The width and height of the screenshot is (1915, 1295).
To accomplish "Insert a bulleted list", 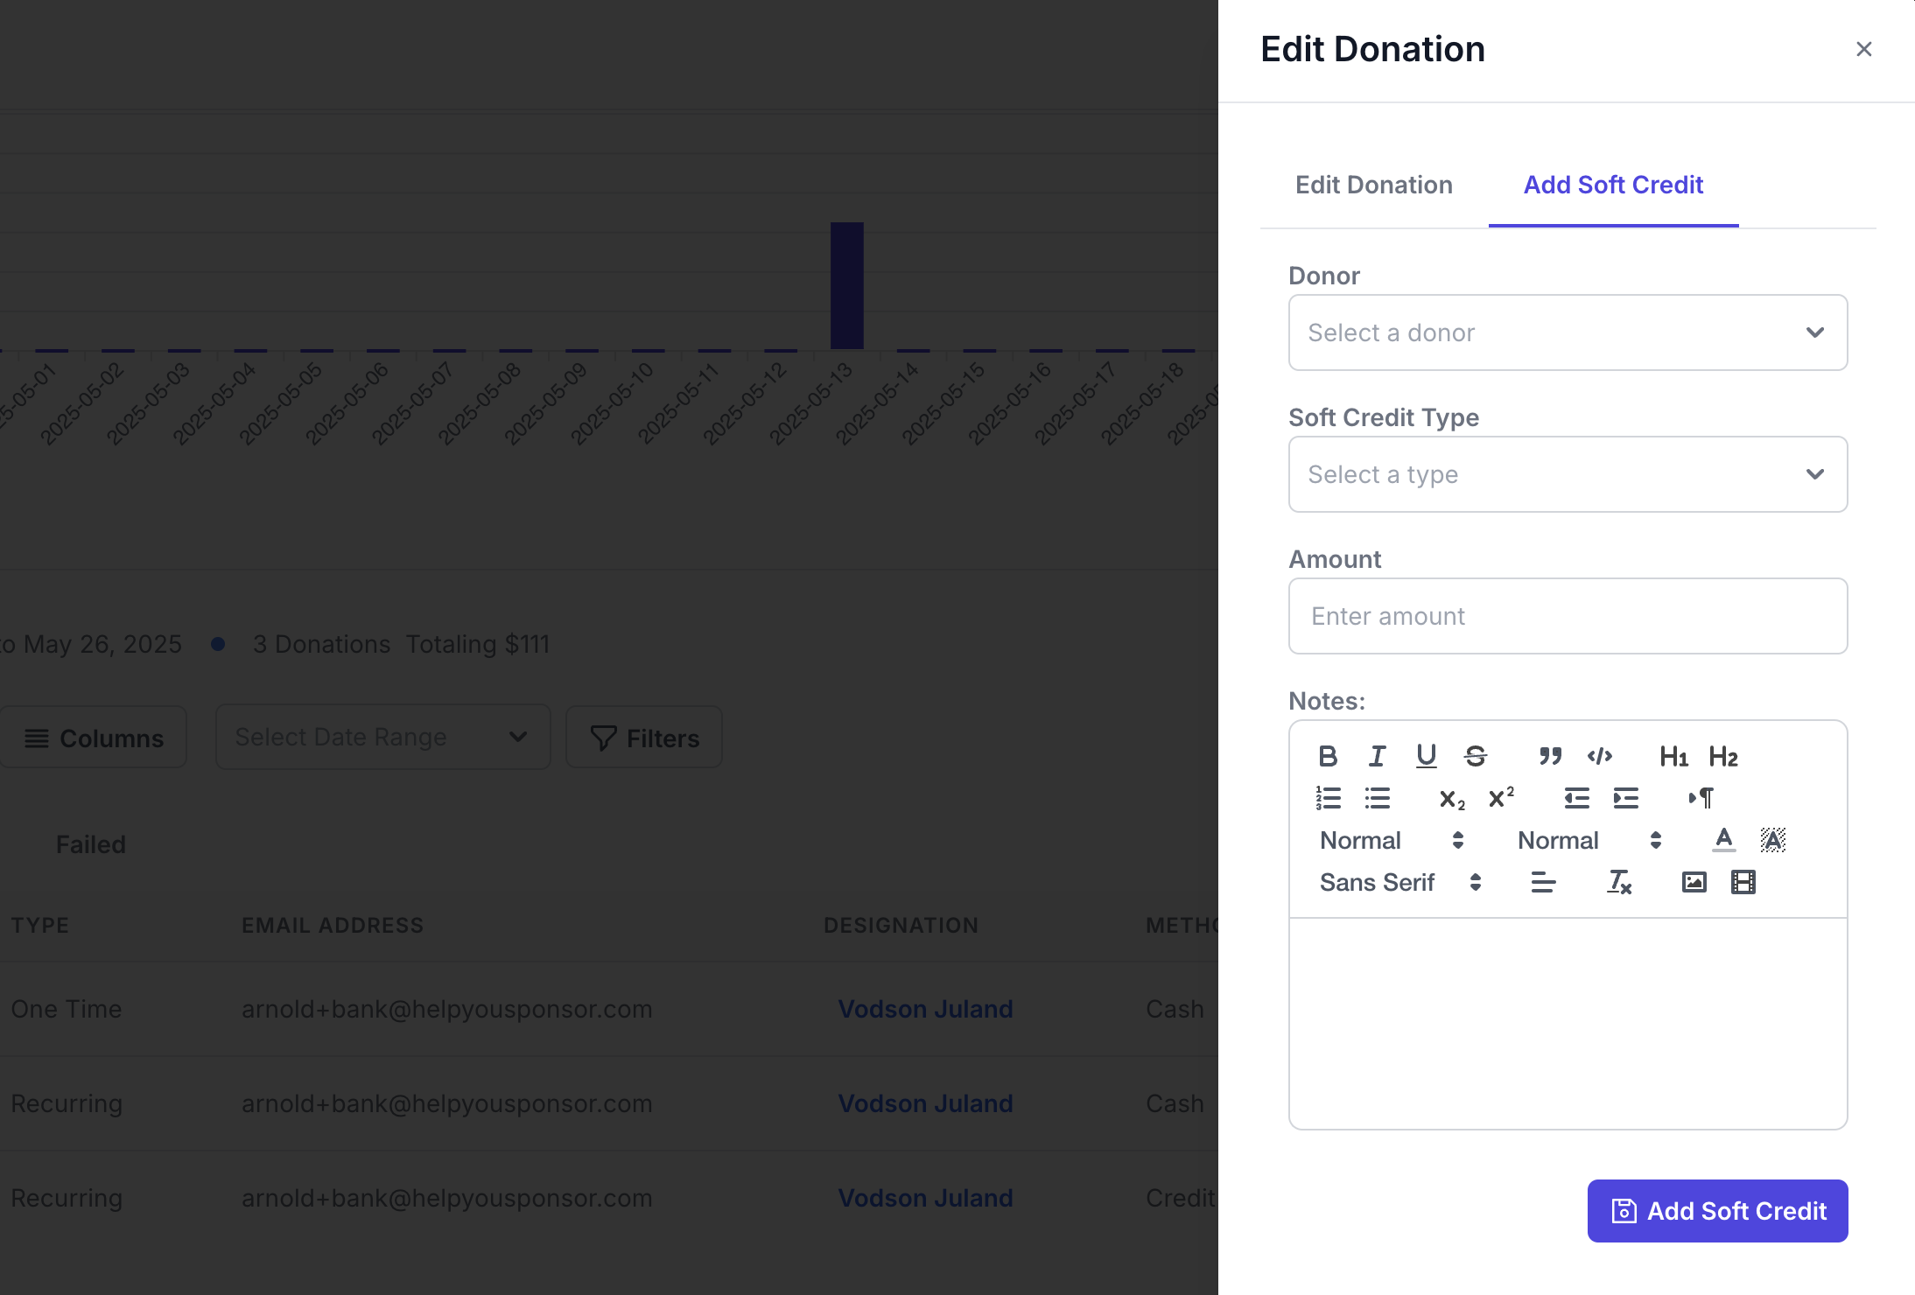I will click(1377, 798).
